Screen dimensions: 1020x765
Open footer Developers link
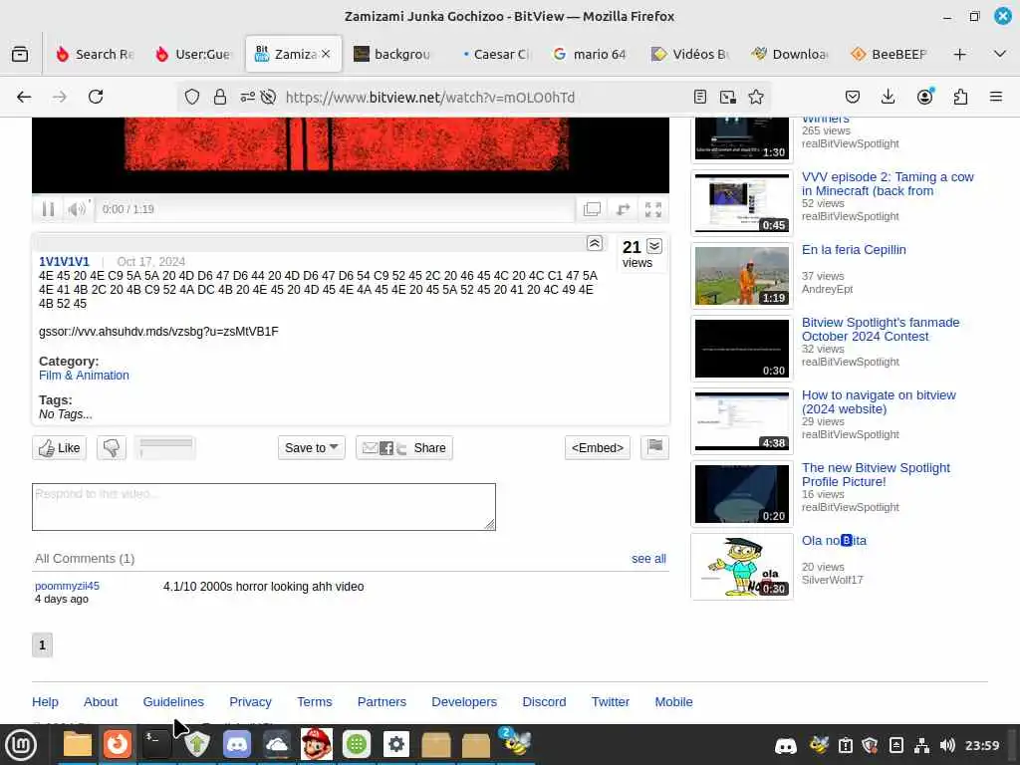[x=464, y=702]
